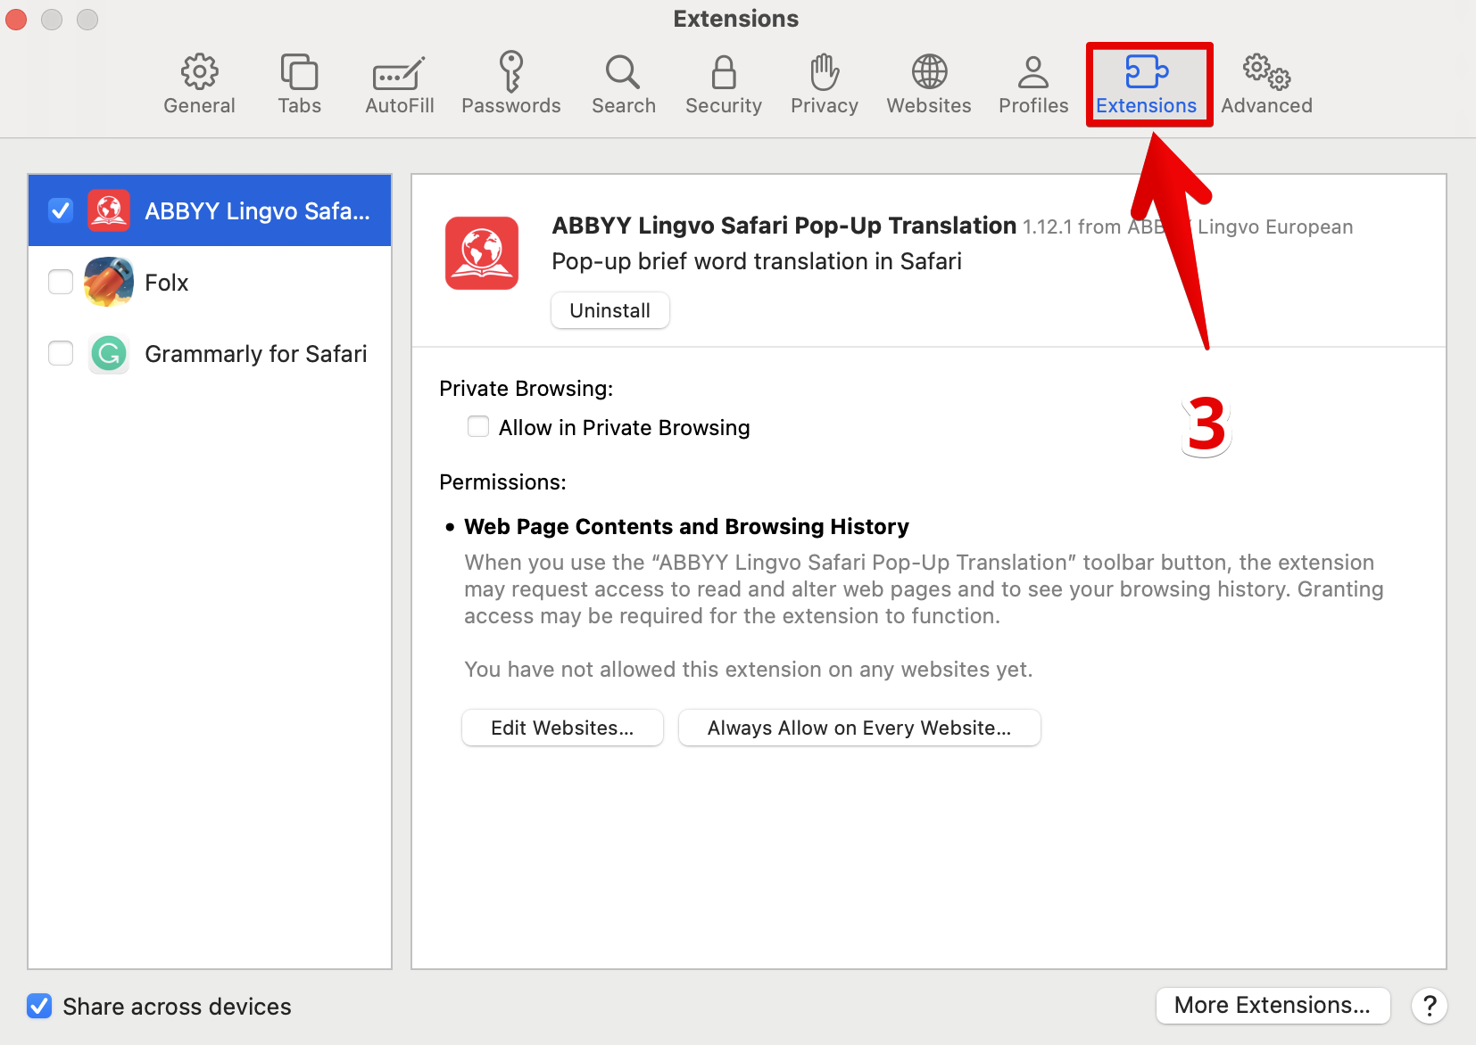The height and width of the screenshot is (1045, 1476).
Task: Click the large ABBYY Lingvo icon in details
Action: click(x=482, y=253)
